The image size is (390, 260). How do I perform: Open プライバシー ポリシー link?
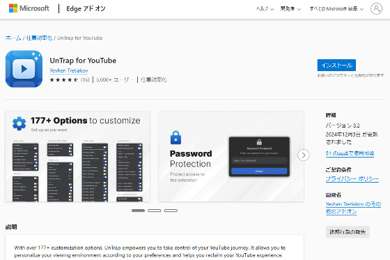352,179
